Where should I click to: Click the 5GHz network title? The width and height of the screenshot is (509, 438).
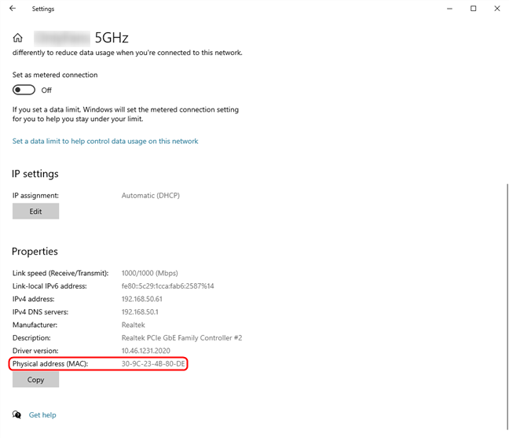tap(112, 38)
